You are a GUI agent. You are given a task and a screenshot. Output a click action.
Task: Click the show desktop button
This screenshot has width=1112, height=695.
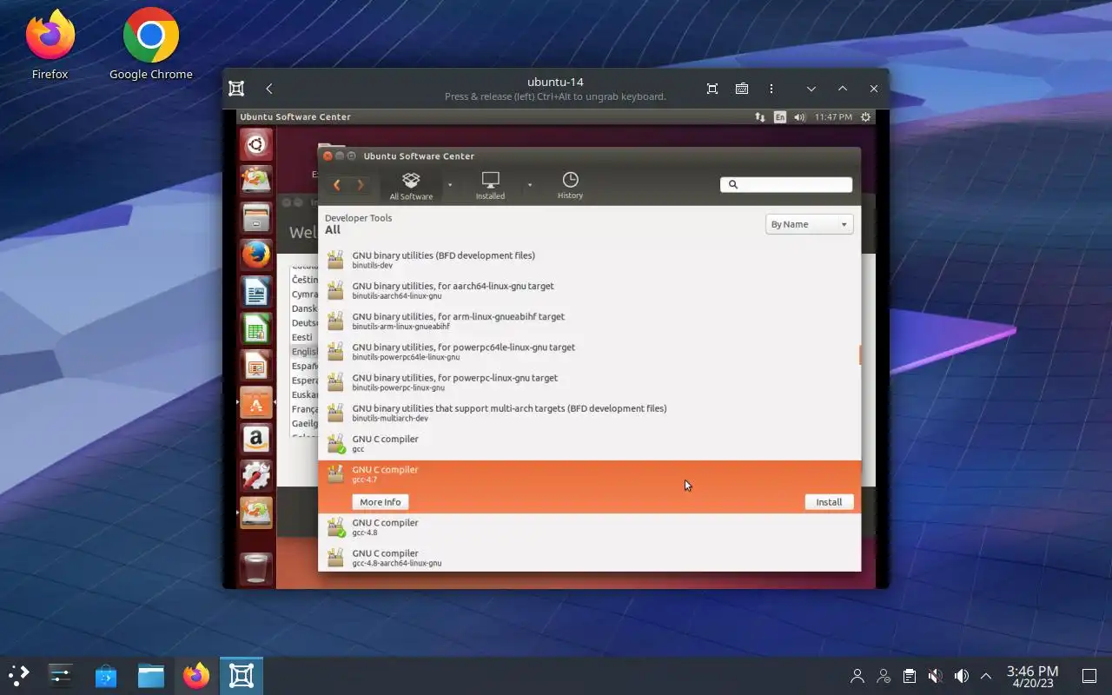1089,676
